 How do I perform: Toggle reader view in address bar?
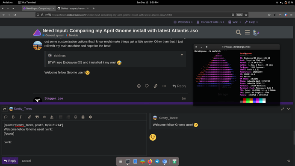click(233, 15)
